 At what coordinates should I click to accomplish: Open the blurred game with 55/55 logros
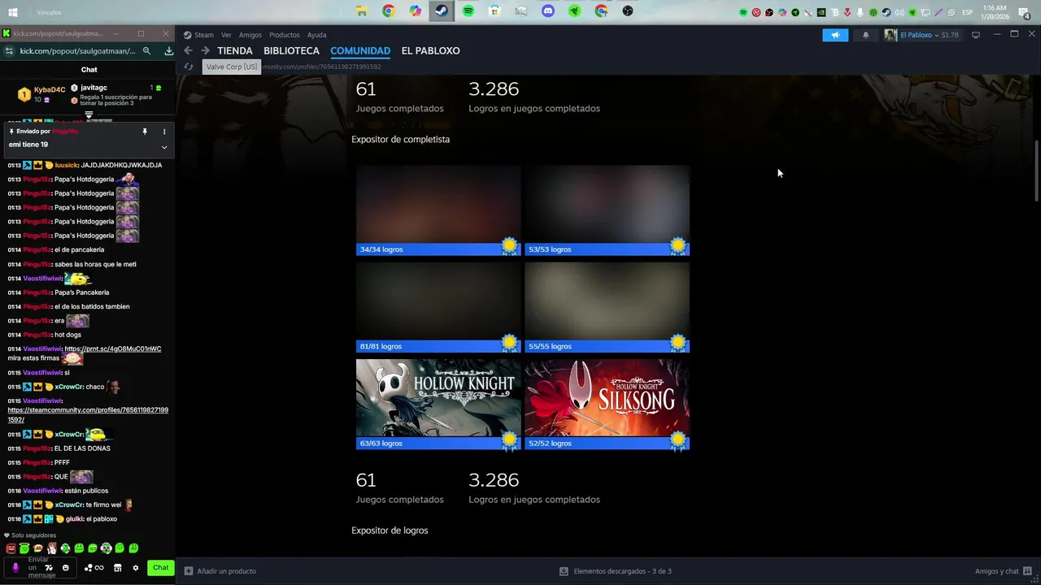tap(607, 307)
